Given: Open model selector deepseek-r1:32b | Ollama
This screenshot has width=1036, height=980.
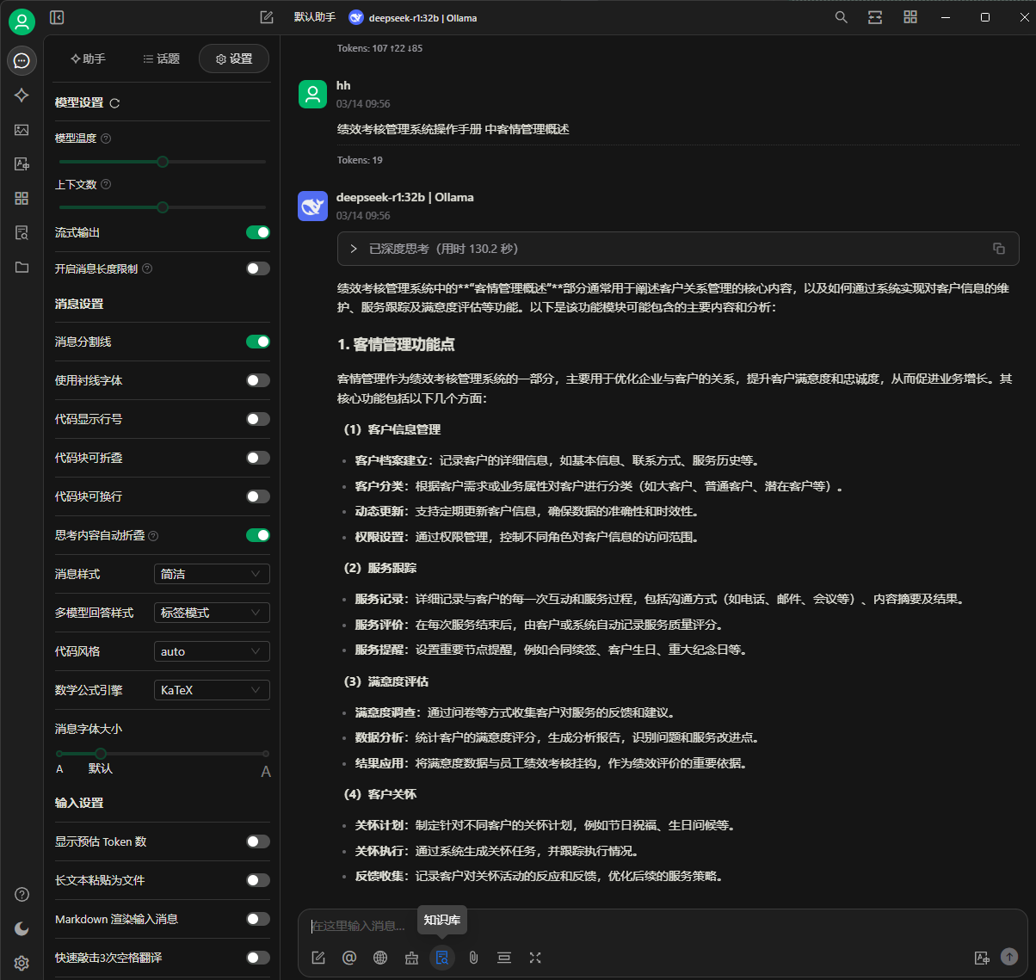Looking at the screenshot, I should coord(413,17).
